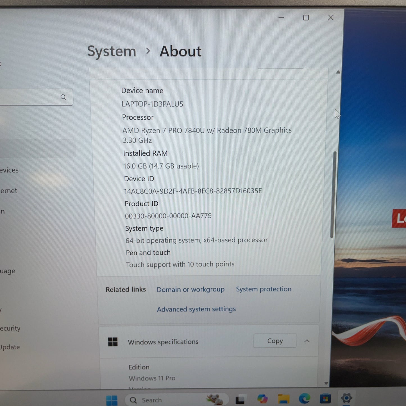Click the scrollbar down arrow
406x406 pixels.
[x=326, y=383]
